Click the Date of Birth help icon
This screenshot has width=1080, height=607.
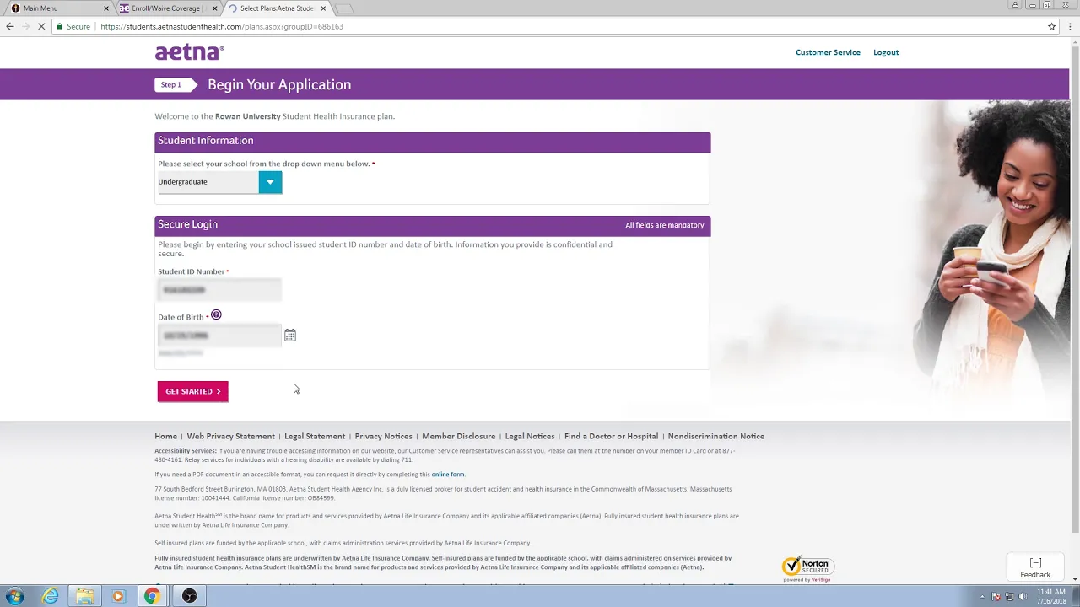[x=216, y=314]
